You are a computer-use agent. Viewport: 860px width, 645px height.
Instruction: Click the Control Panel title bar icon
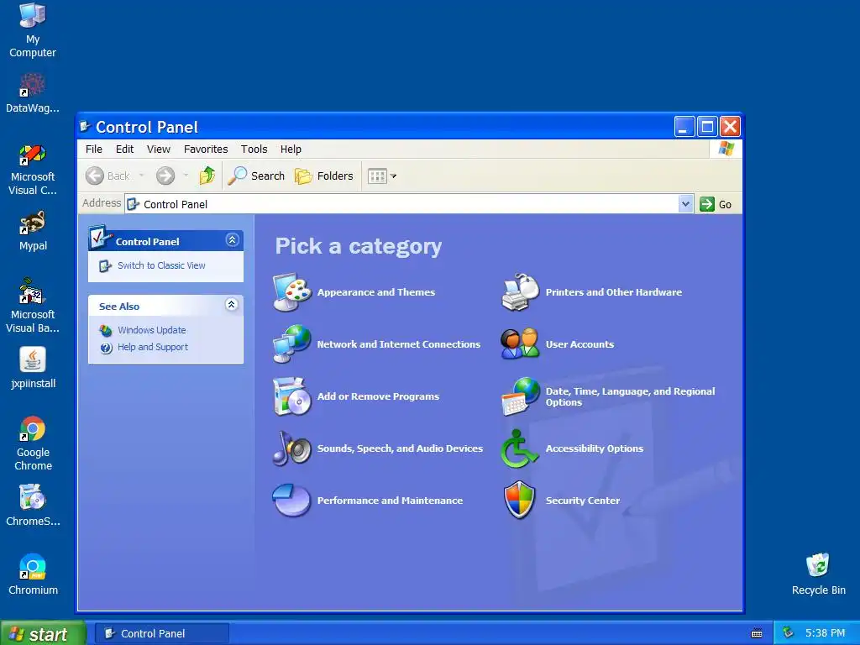(85, 127)
